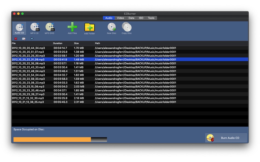260x162 pixels.
Task: Choose the MP3 CD disc type
Action: pos(34,28)
